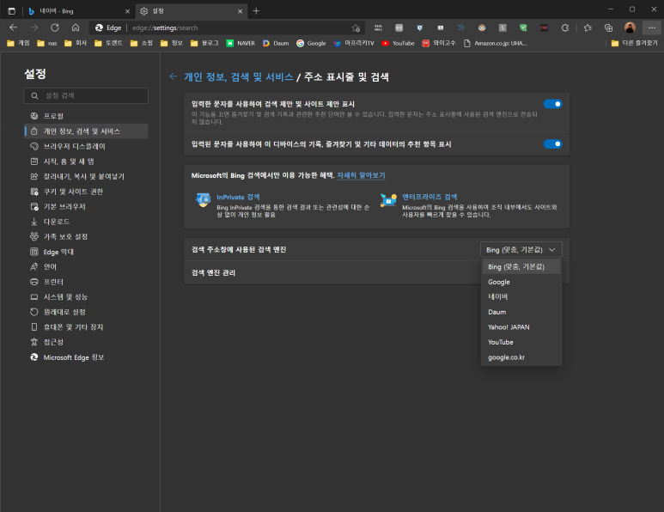Open 시작, 홈 및 새 탭 section
This screenshot has height=512, width=664.
(x=86, y=162)
